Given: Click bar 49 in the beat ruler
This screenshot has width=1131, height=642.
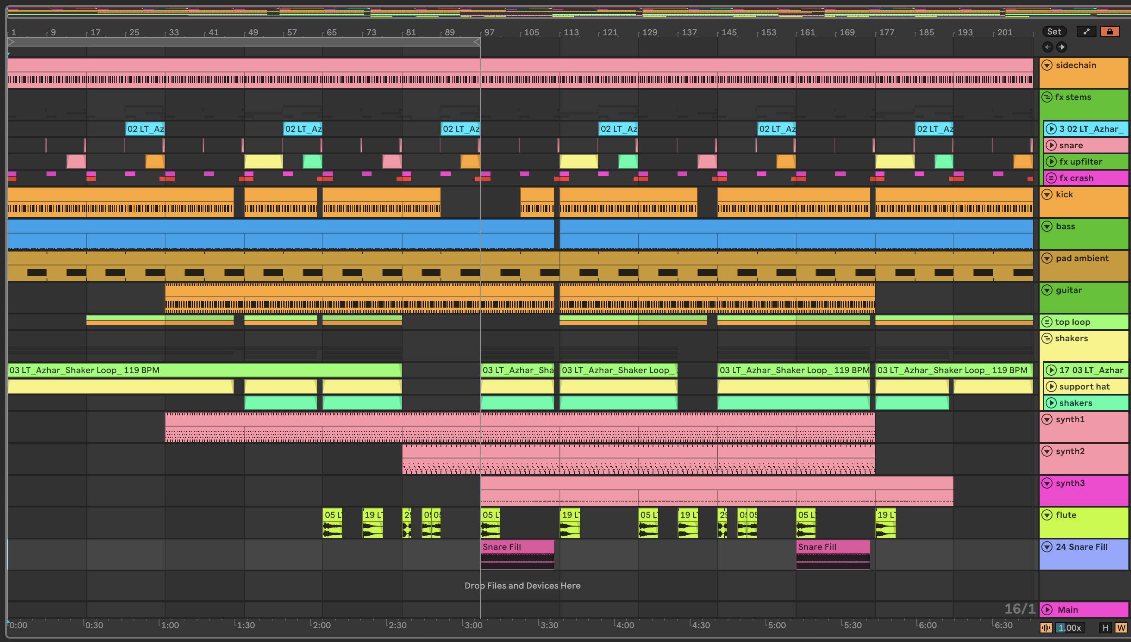Looking at the screenshot, I should [253, 32].
